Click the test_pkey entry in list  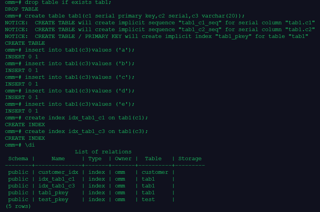point(53,200)
